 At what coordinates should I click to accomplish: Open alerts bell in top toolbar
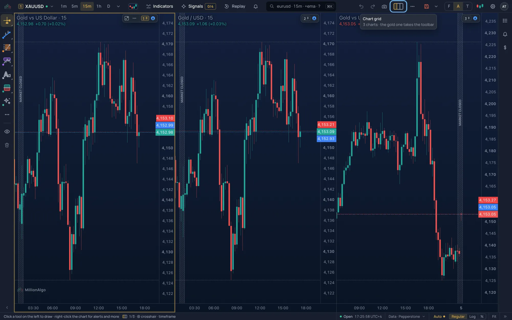click(x=255, y=6)
